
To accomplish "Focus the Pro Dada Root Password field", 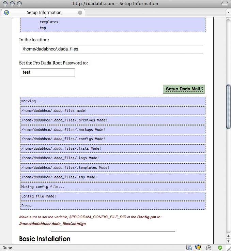I will [48, 72].
